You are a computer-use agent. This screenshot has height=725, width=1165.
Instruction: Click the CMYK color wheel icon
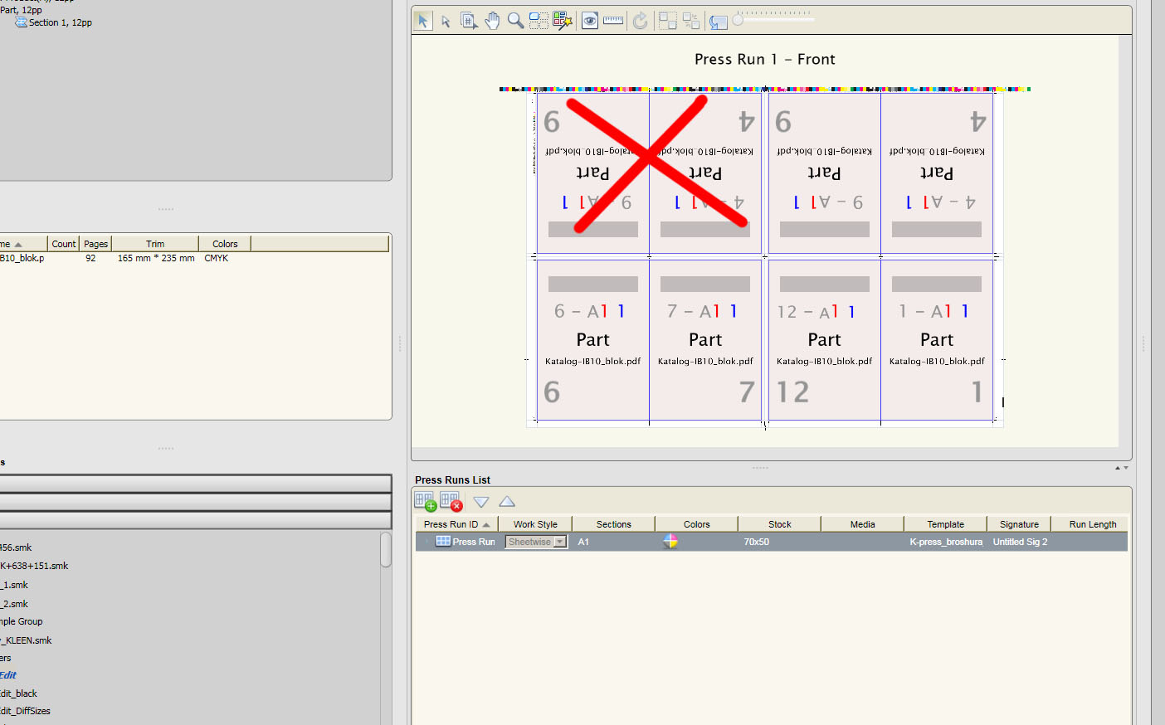(670, 542)
